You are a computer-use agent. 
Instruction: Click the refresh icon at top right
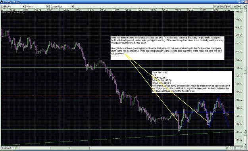245,7
